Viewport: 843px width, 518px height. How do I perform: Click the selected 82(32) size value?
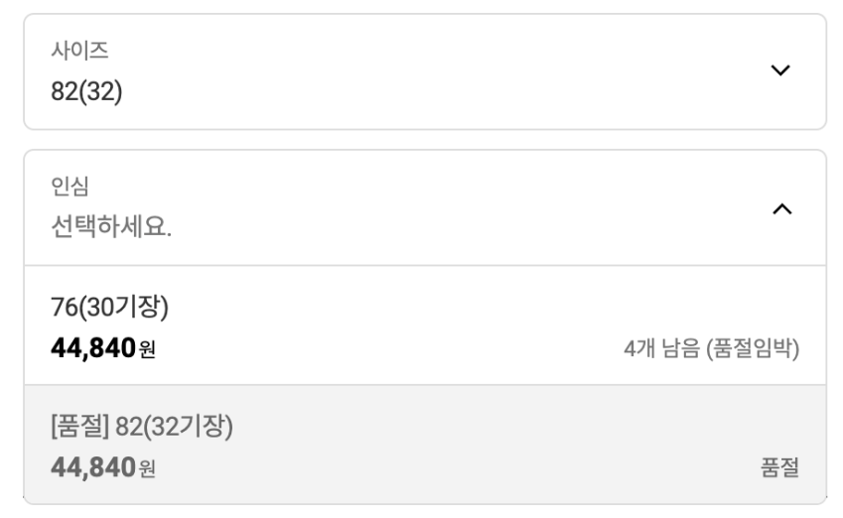coord(86,91)
